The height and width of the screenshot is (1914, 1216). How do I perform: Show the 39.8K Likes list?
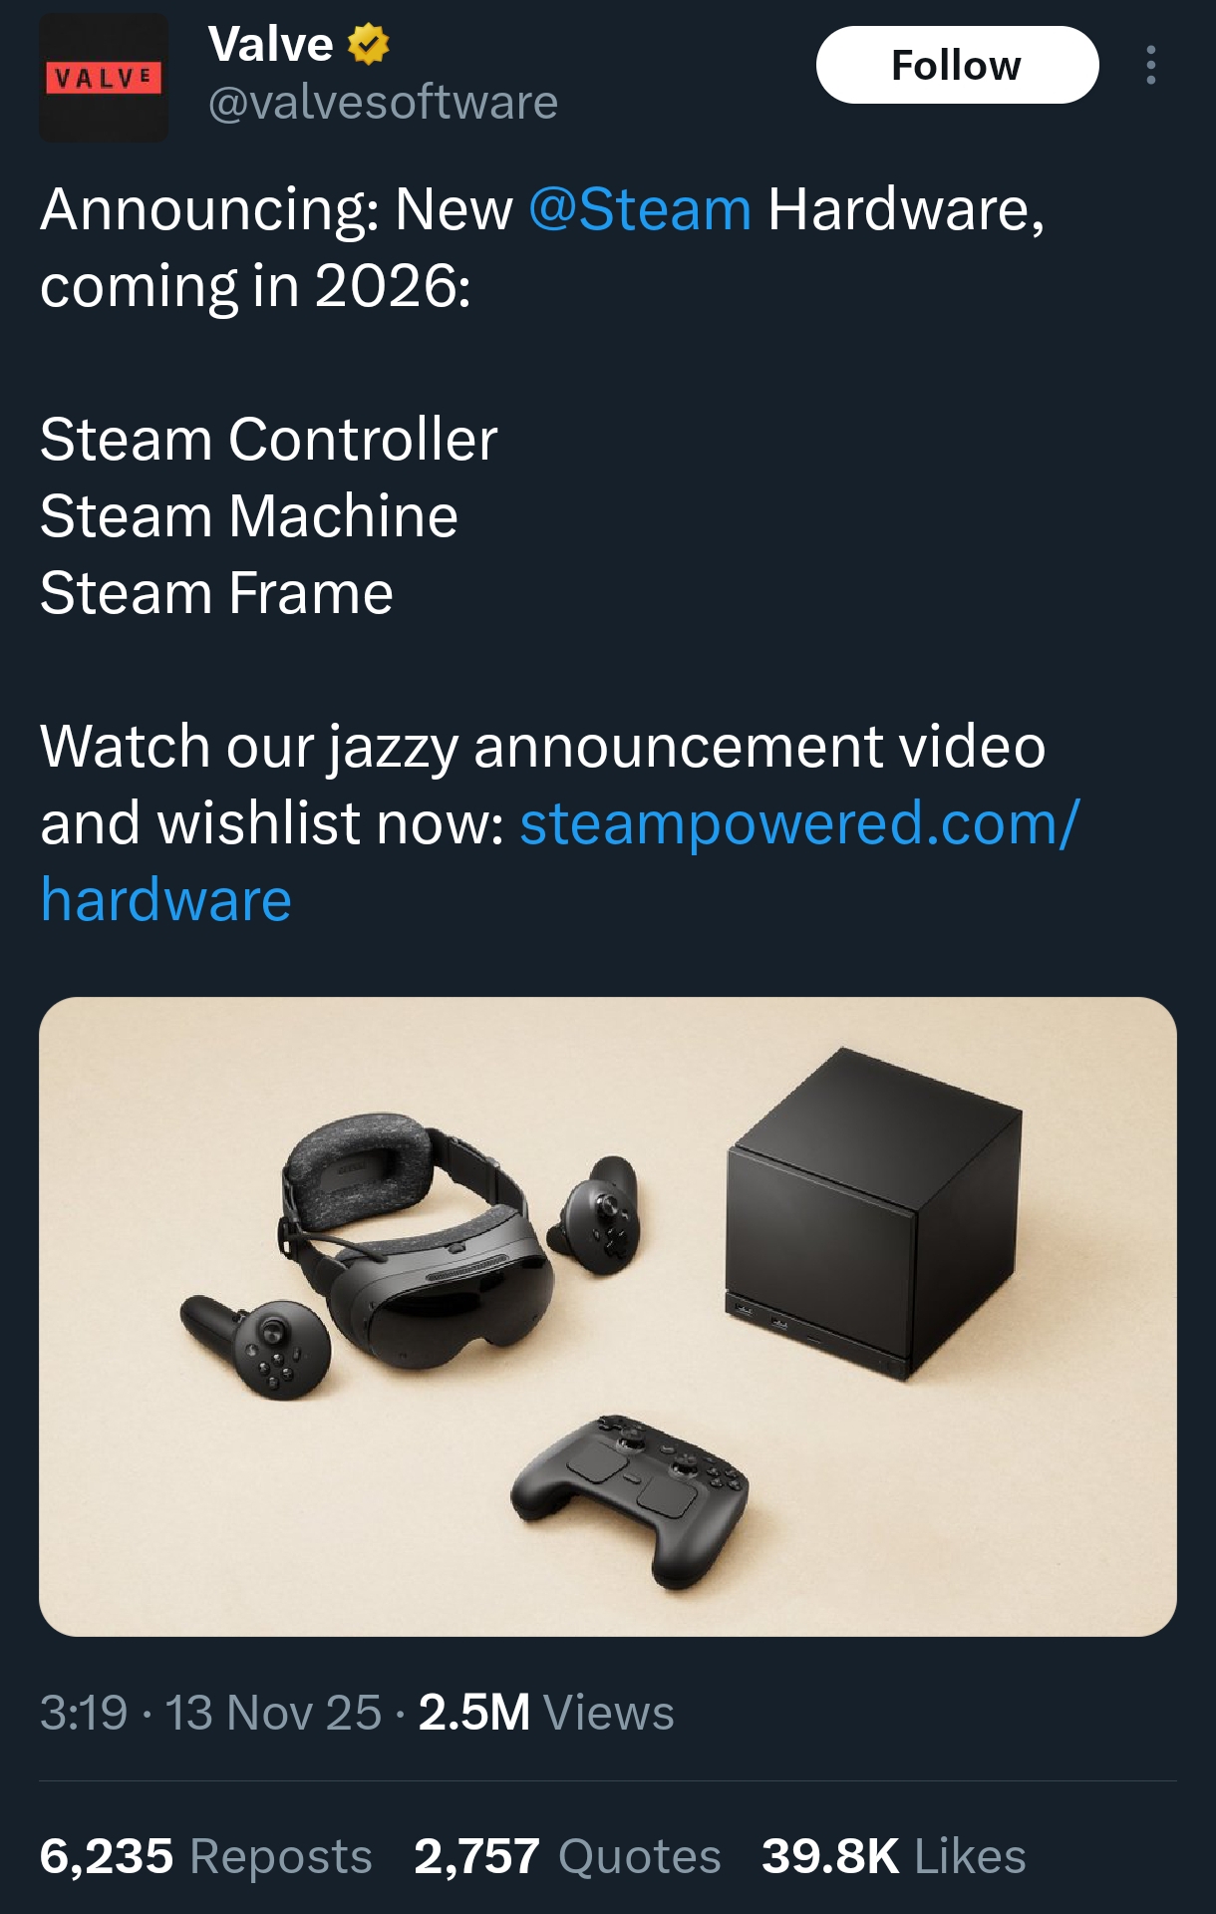pyautogui.click(x=893, y=1856)
